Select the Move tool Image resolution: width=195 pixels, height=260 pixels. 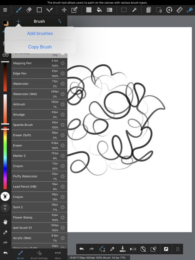coord(64,10)
